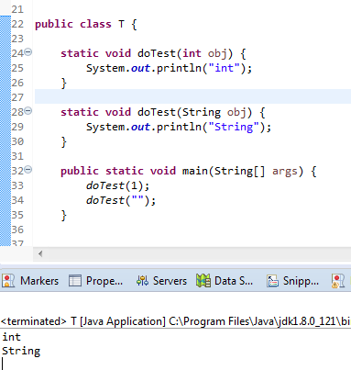Image resolution: width=351 pixels, height=370 pixels.
Task: Click the Problems tab icon after Snippets
Action: click(338, 281)
